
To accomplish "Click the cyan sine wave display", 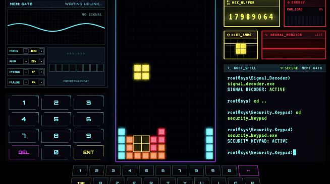I will 56,27.
